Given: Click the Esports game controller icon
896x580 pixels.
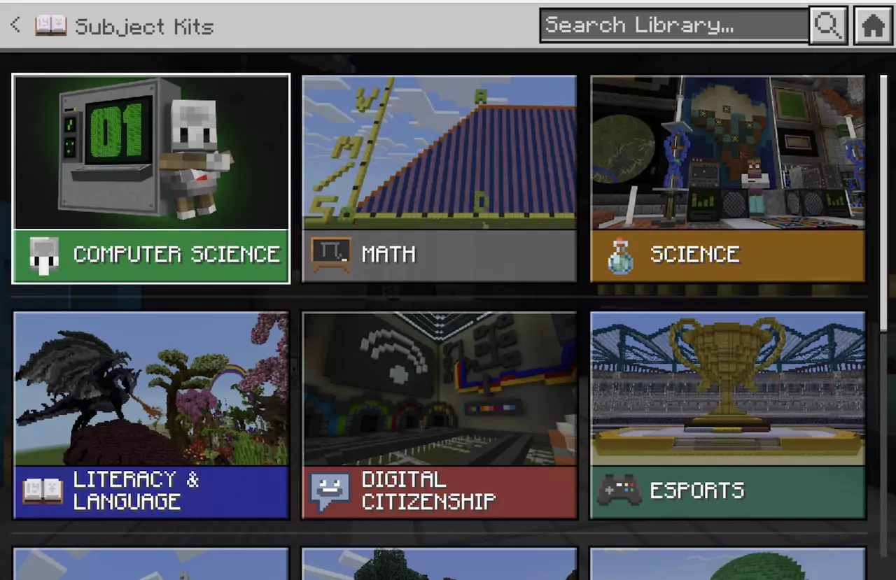Looking at the screenshot, I should point(619,490).
